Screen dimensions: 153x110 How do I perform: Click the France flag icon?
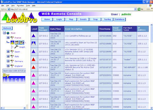12,38
